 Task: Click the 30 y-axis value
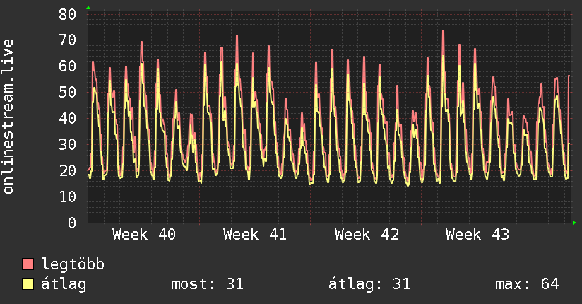[67, 144]
